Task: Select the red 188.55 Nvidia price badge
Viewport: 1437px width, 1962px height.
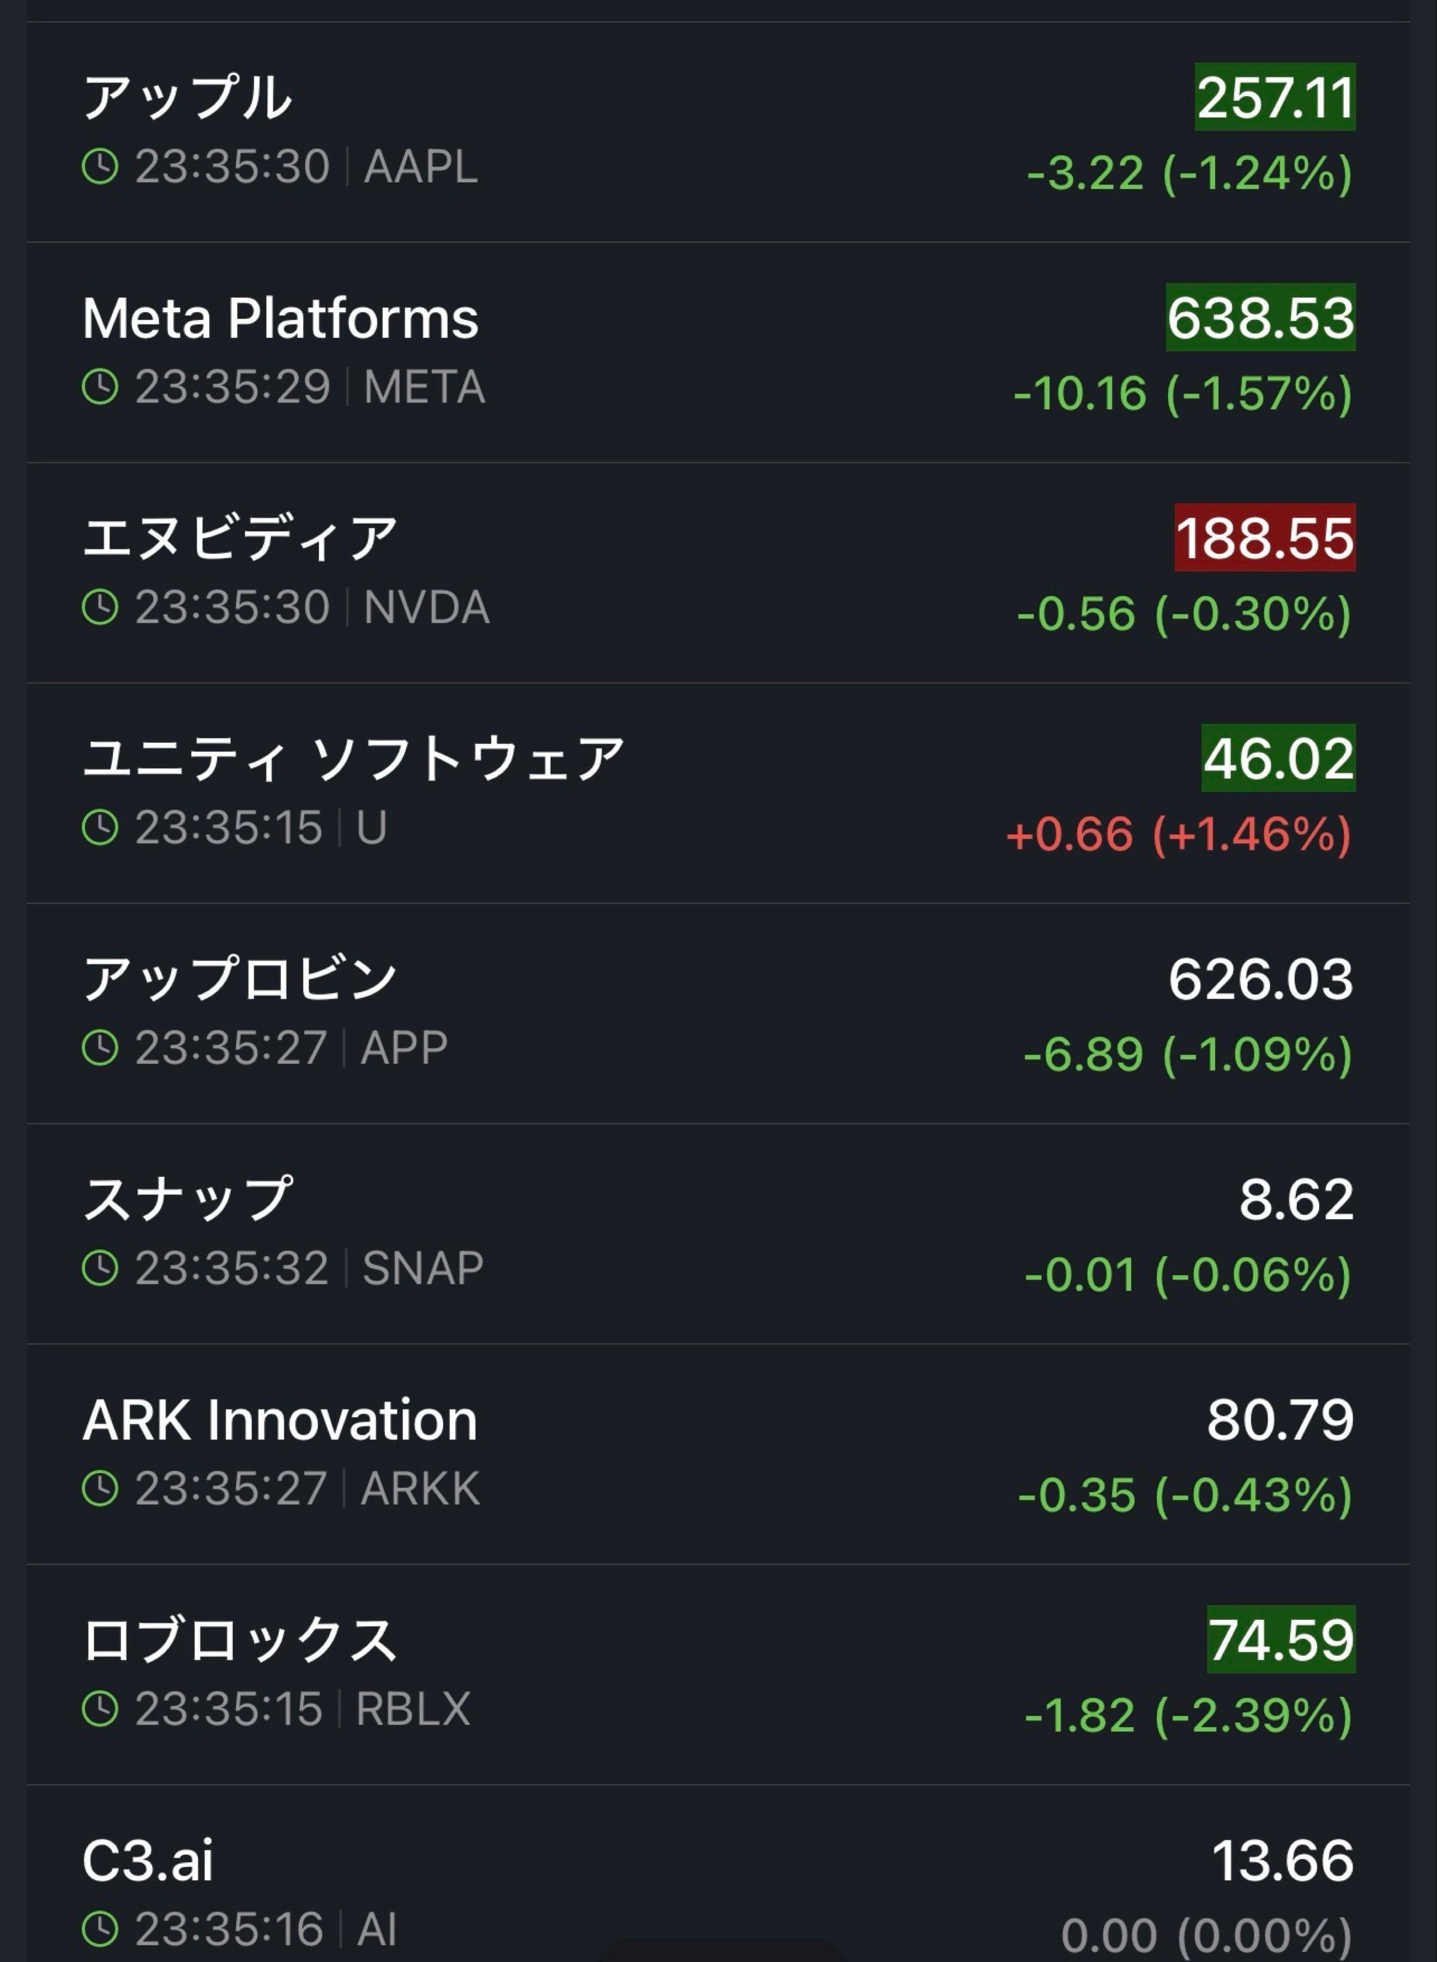Action: point(1264,537)
